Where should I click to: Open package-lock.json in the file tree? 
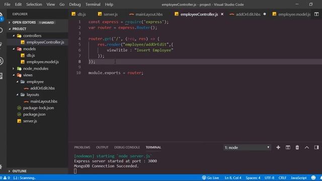click(x=38, y=108)
